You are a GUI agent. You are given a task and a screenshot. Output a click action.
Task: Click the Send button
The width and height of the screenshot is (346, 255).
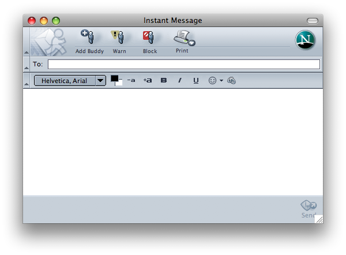pos(309,208)
